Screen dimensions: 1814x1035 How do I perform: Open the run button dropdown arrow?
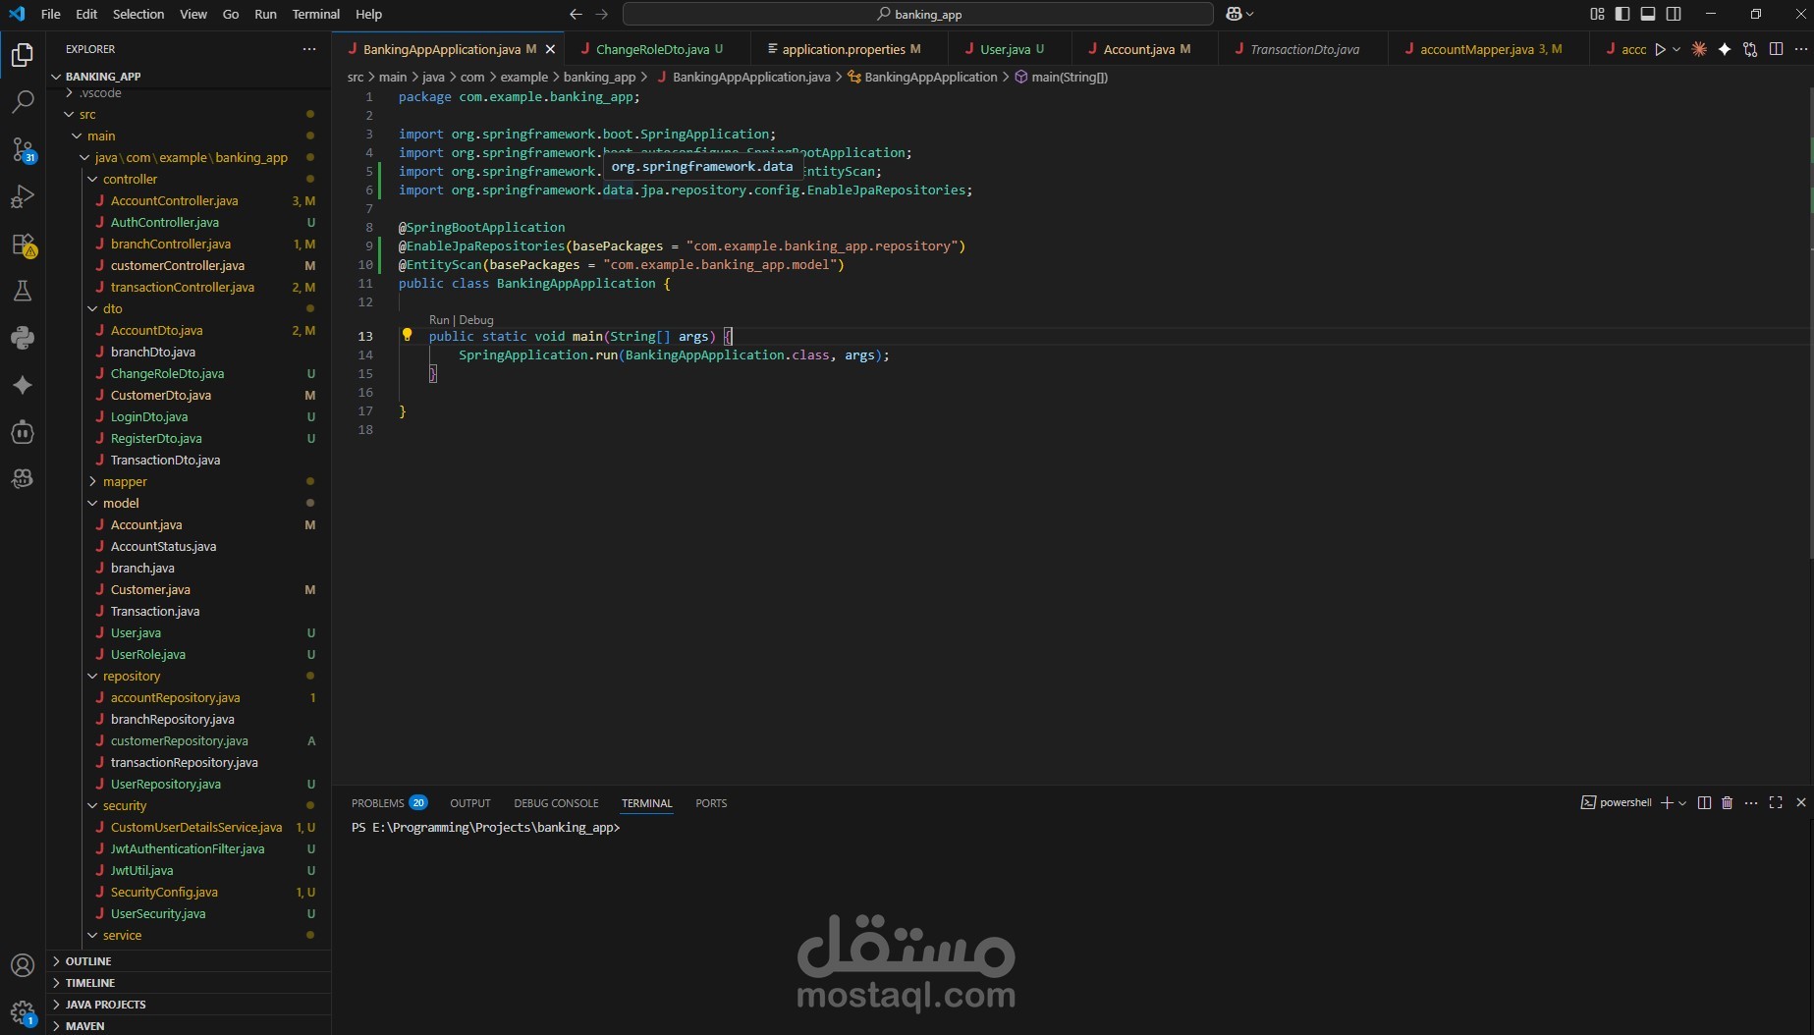[x=1677, y=49]
